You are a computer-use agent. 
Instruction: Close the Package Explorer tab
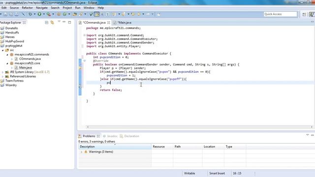coord(24,23)
